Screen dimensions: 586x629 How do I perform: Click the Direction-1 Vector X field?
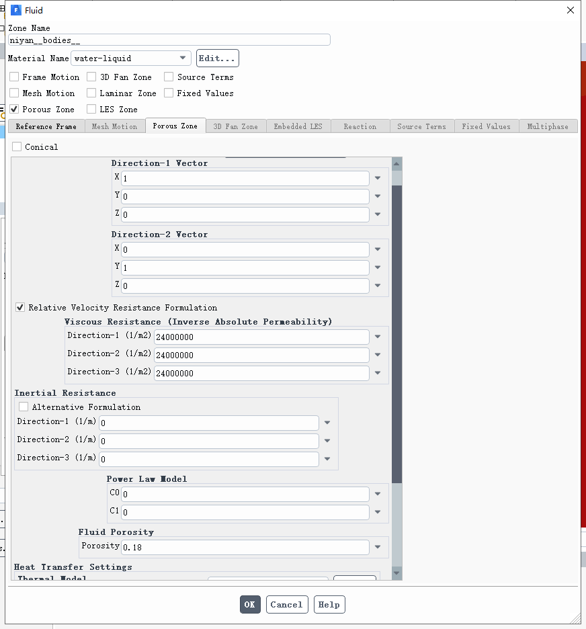[x=245, y=178]
